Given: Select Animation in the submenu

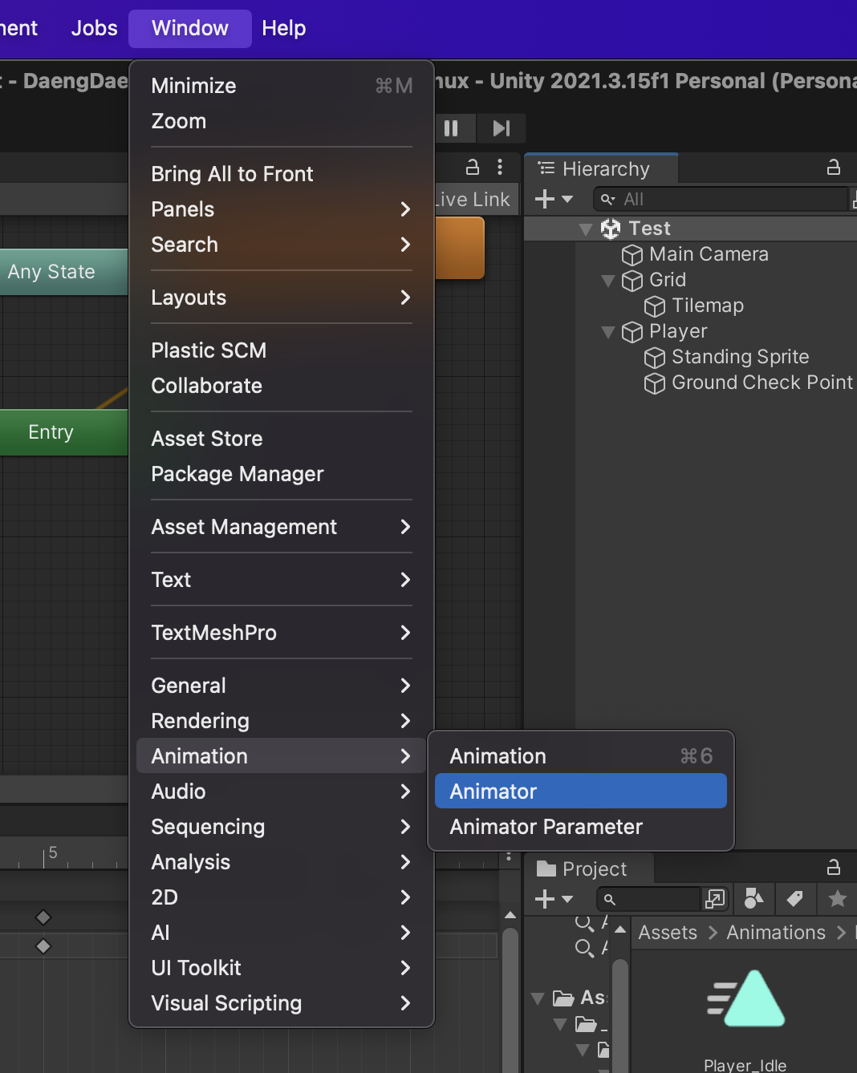Looking at the screenshot, I should pos(581,755).
